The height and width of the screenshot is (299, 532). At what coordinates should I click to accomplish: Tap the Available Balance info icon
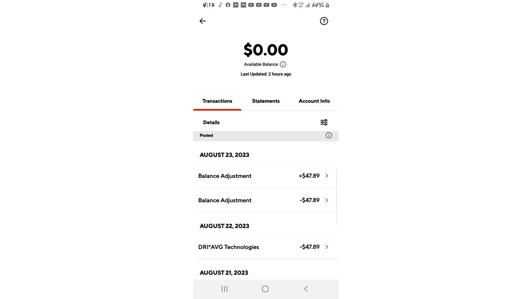(x=283, y=64)
